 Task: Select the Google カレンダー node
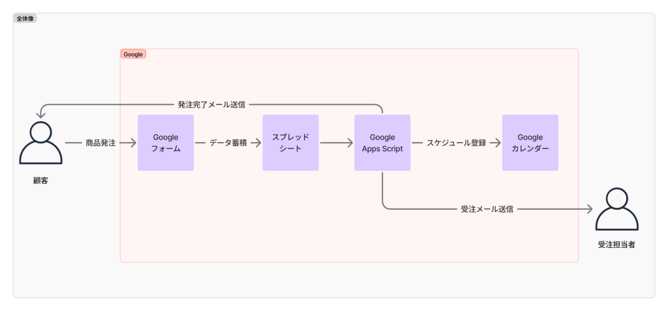pyautogui.click(x=530, y=143)
